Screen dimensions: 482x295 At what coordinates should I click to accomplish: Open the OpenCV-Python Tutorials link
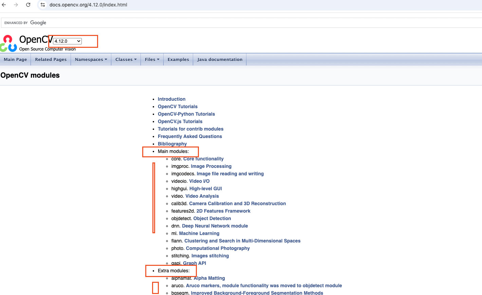[186, 114]
